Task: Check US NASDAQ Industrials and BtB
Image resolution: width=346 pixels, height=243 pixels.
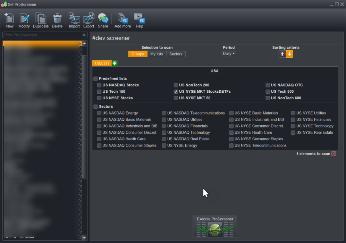Action: pyautogui.click(x=99, y=126)
